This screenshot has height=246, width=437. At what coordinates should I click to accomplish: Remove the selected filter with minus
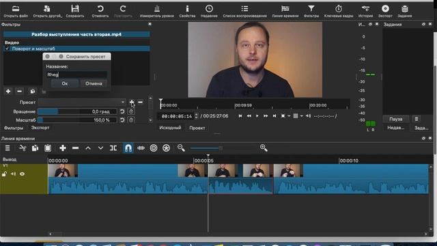tap(19, 91)
